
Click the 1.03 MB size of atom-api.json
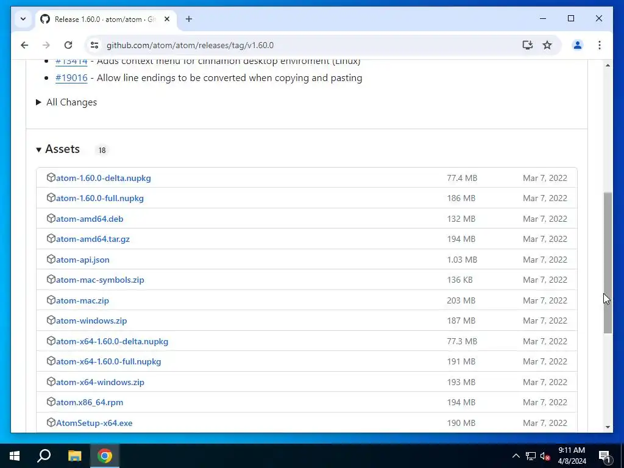click(462, 260)
